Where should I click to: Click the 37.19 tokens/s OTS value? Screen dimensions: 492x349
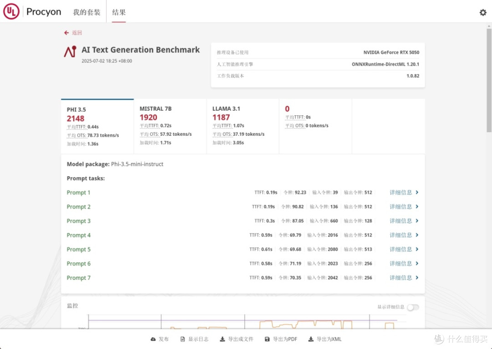[249, 134]
